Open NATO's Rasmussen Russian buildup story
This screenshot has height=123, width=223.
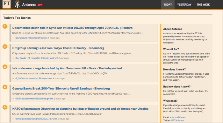pyautogui.click(x=80, y=109)
